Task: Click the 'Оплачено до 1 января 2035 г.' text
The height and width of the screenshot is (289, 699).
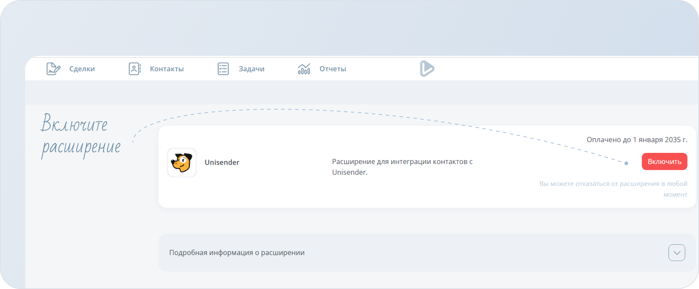Action: click(x=636, y=140)
